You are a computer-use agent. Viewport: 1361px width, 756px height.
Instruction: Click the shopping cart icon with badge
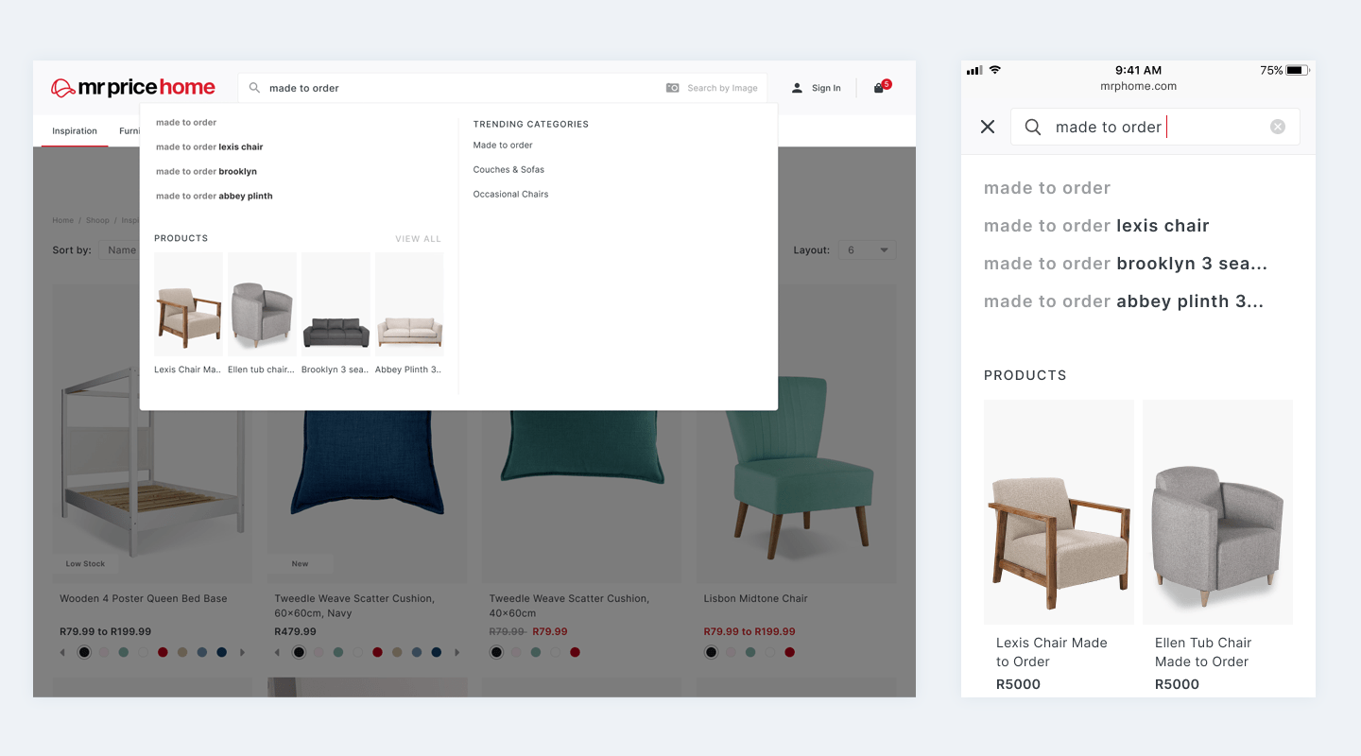pos(880,87)
